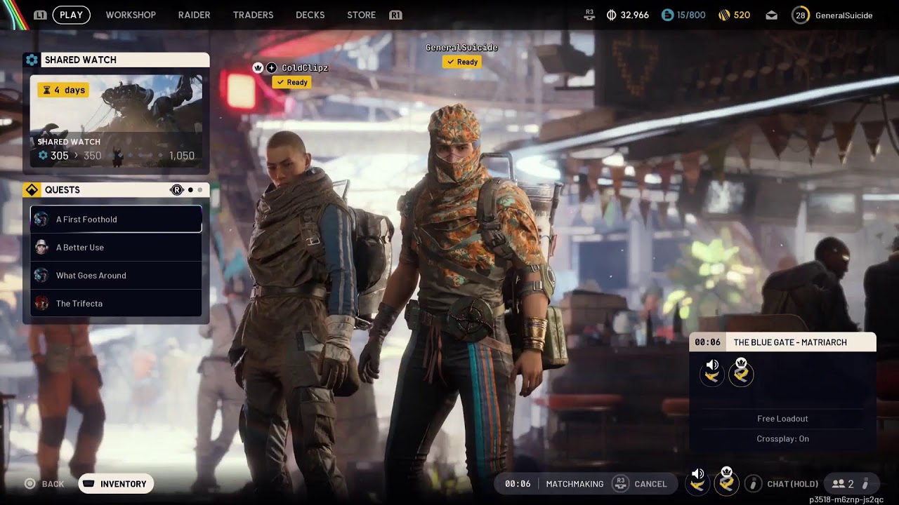Select the first quests page dot
The width and height of the screenshot is (899, 505).
190,190
